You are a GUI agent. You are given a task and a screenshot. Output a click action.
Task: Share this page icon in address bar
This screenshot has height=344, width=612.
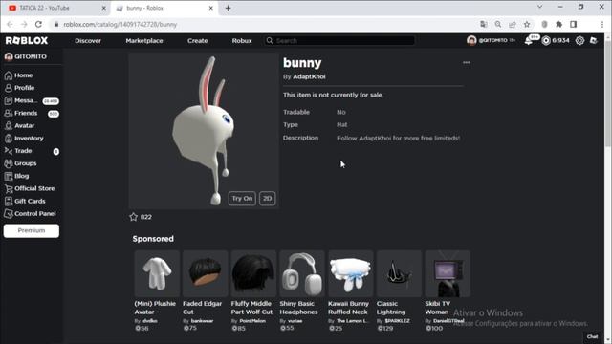[x=513, y=24]
